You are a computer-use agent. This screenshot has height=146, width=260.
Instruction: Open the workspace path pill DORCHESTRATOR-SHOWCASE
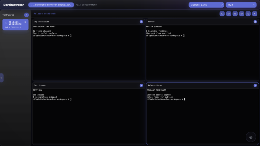click(51, 5)
